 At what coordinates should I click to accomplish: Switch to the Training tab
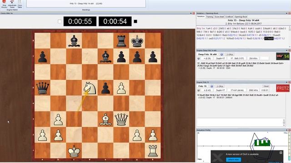[209, 17]
